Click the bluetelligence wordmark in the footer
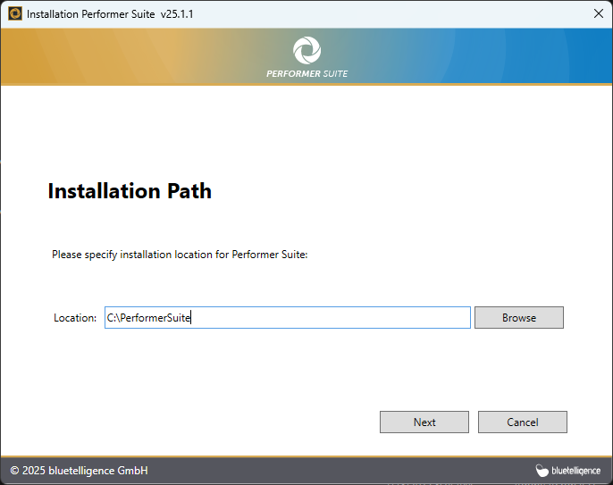The height and width of the screenshot is (485, 613). [x=575, y=471]
